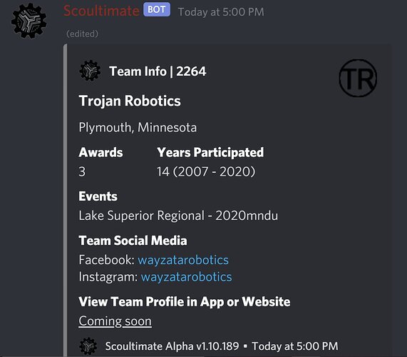This screenshot has height=357, width=407.
Task: Click the small gear icon beside Team Info
Action: coord(90,71)
